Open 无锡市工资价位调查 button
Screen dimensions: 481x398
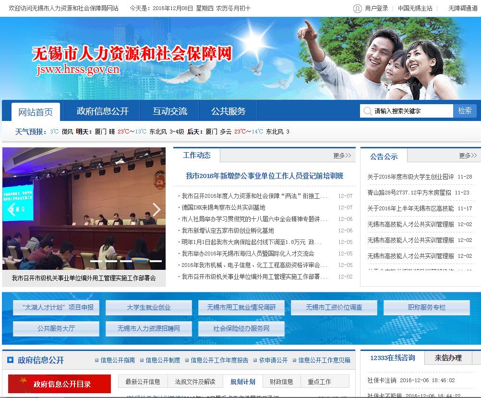(334, 307)
